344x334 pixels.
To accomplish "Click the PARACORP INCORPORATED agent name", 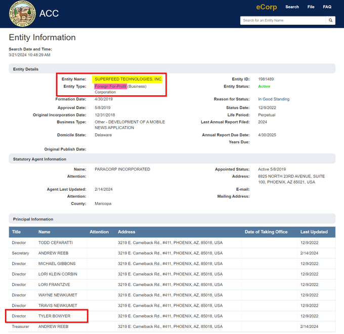I will click(x=122, y=170).
